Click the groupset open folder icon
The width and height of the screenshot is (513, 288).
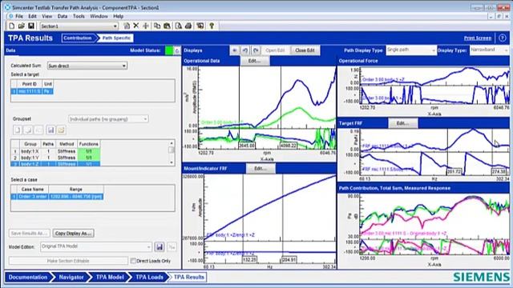click(61, 130)
